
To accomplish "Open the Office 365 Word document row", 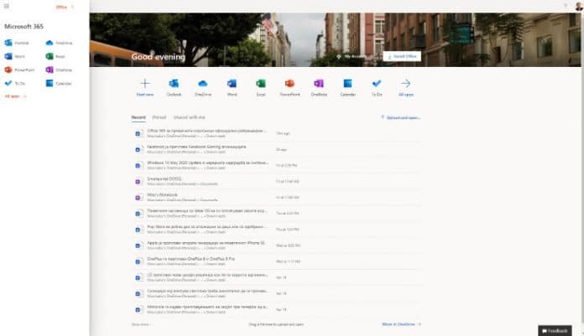I will 276,133.
